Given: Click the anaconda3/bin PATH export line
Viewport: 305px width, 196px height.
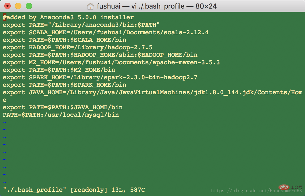Looking at the screenshot, I should (x=81, y=25).
